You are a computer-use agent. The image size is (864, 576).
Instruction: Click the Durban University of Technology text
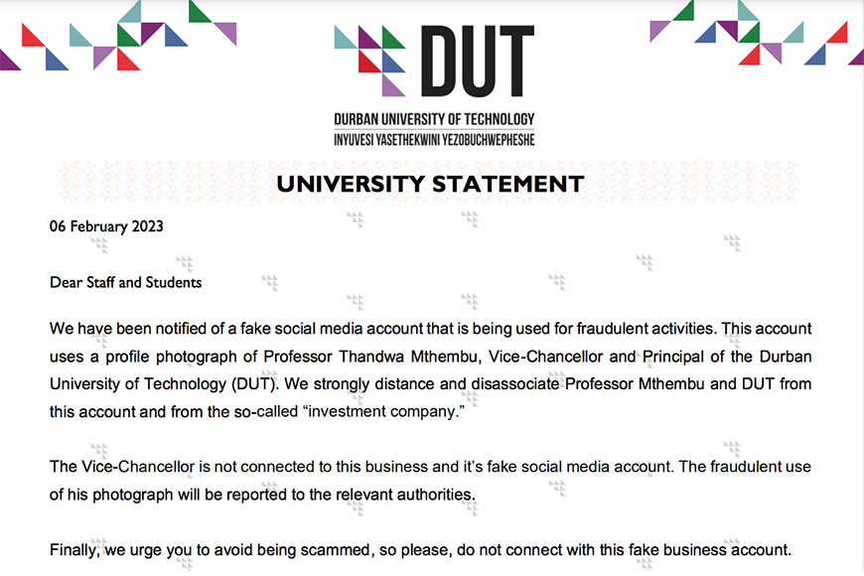click(434, 119)
